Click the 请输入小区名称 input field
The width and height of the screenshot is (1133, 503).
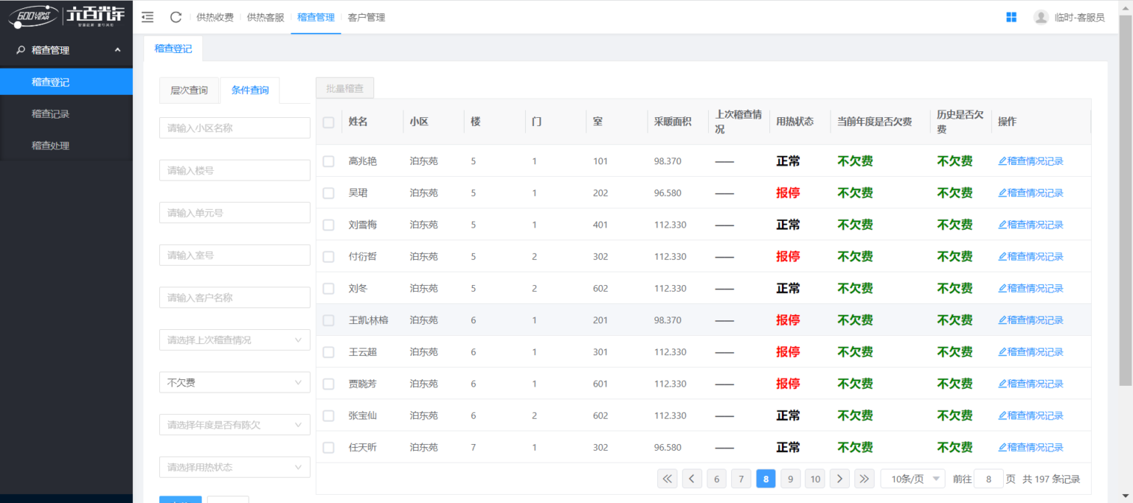tap(235, 128)
